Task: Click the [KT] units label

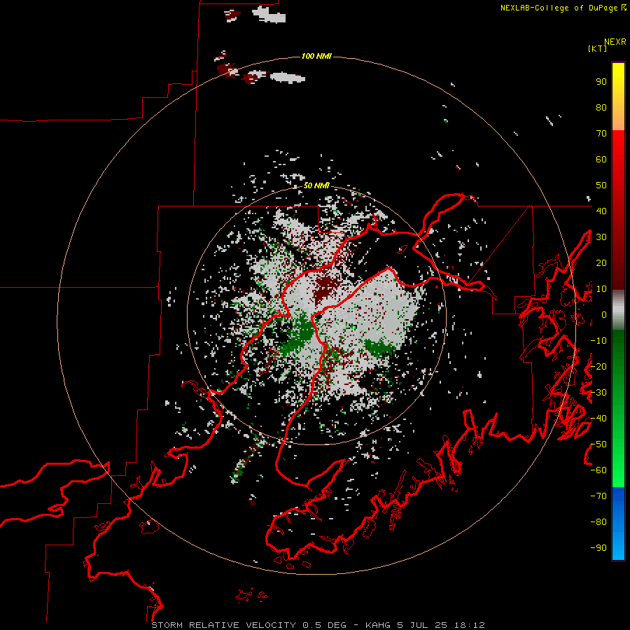Action: 598,48
